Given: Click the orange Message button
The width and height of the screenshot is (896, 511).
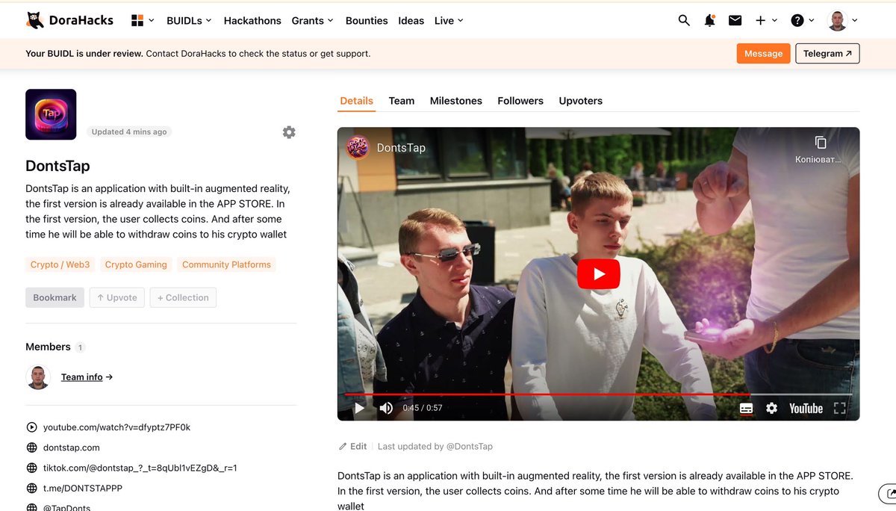Looking at the screenshot, I should [763, 53].
